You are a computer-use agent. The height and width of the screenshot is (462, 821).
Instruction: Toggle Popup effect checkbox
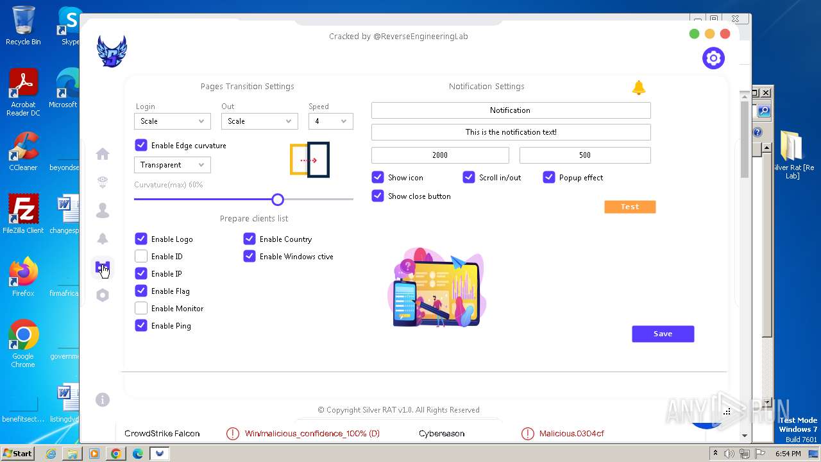click(x=549, y=177)
